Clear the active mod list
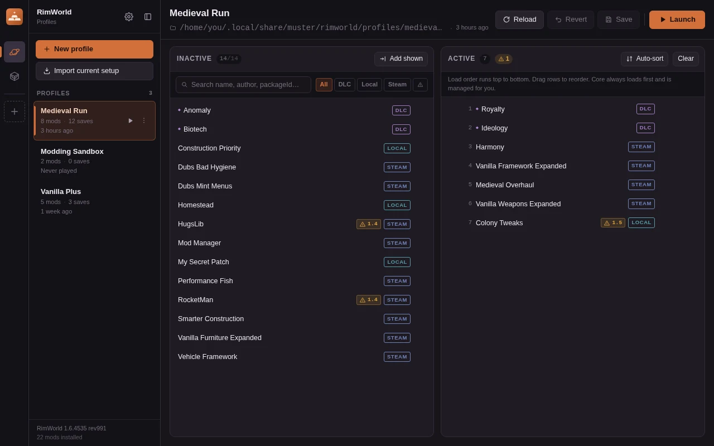 tap(686, 59)
